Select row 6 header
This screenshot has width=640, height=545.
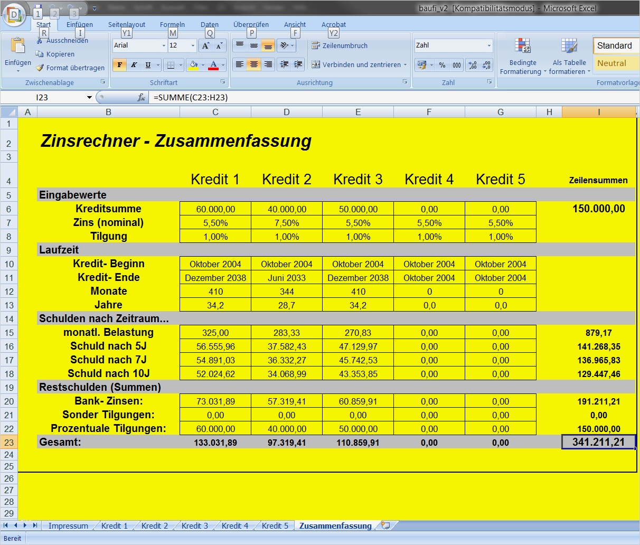click(x=9, y=209)
